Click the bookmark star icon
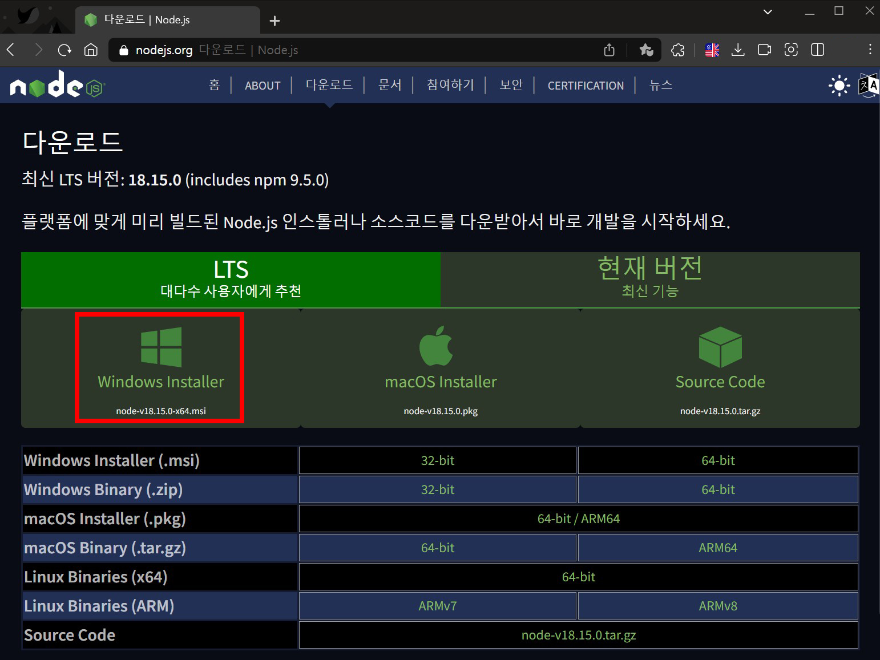880x660 pixels. [x=646, y=50]
